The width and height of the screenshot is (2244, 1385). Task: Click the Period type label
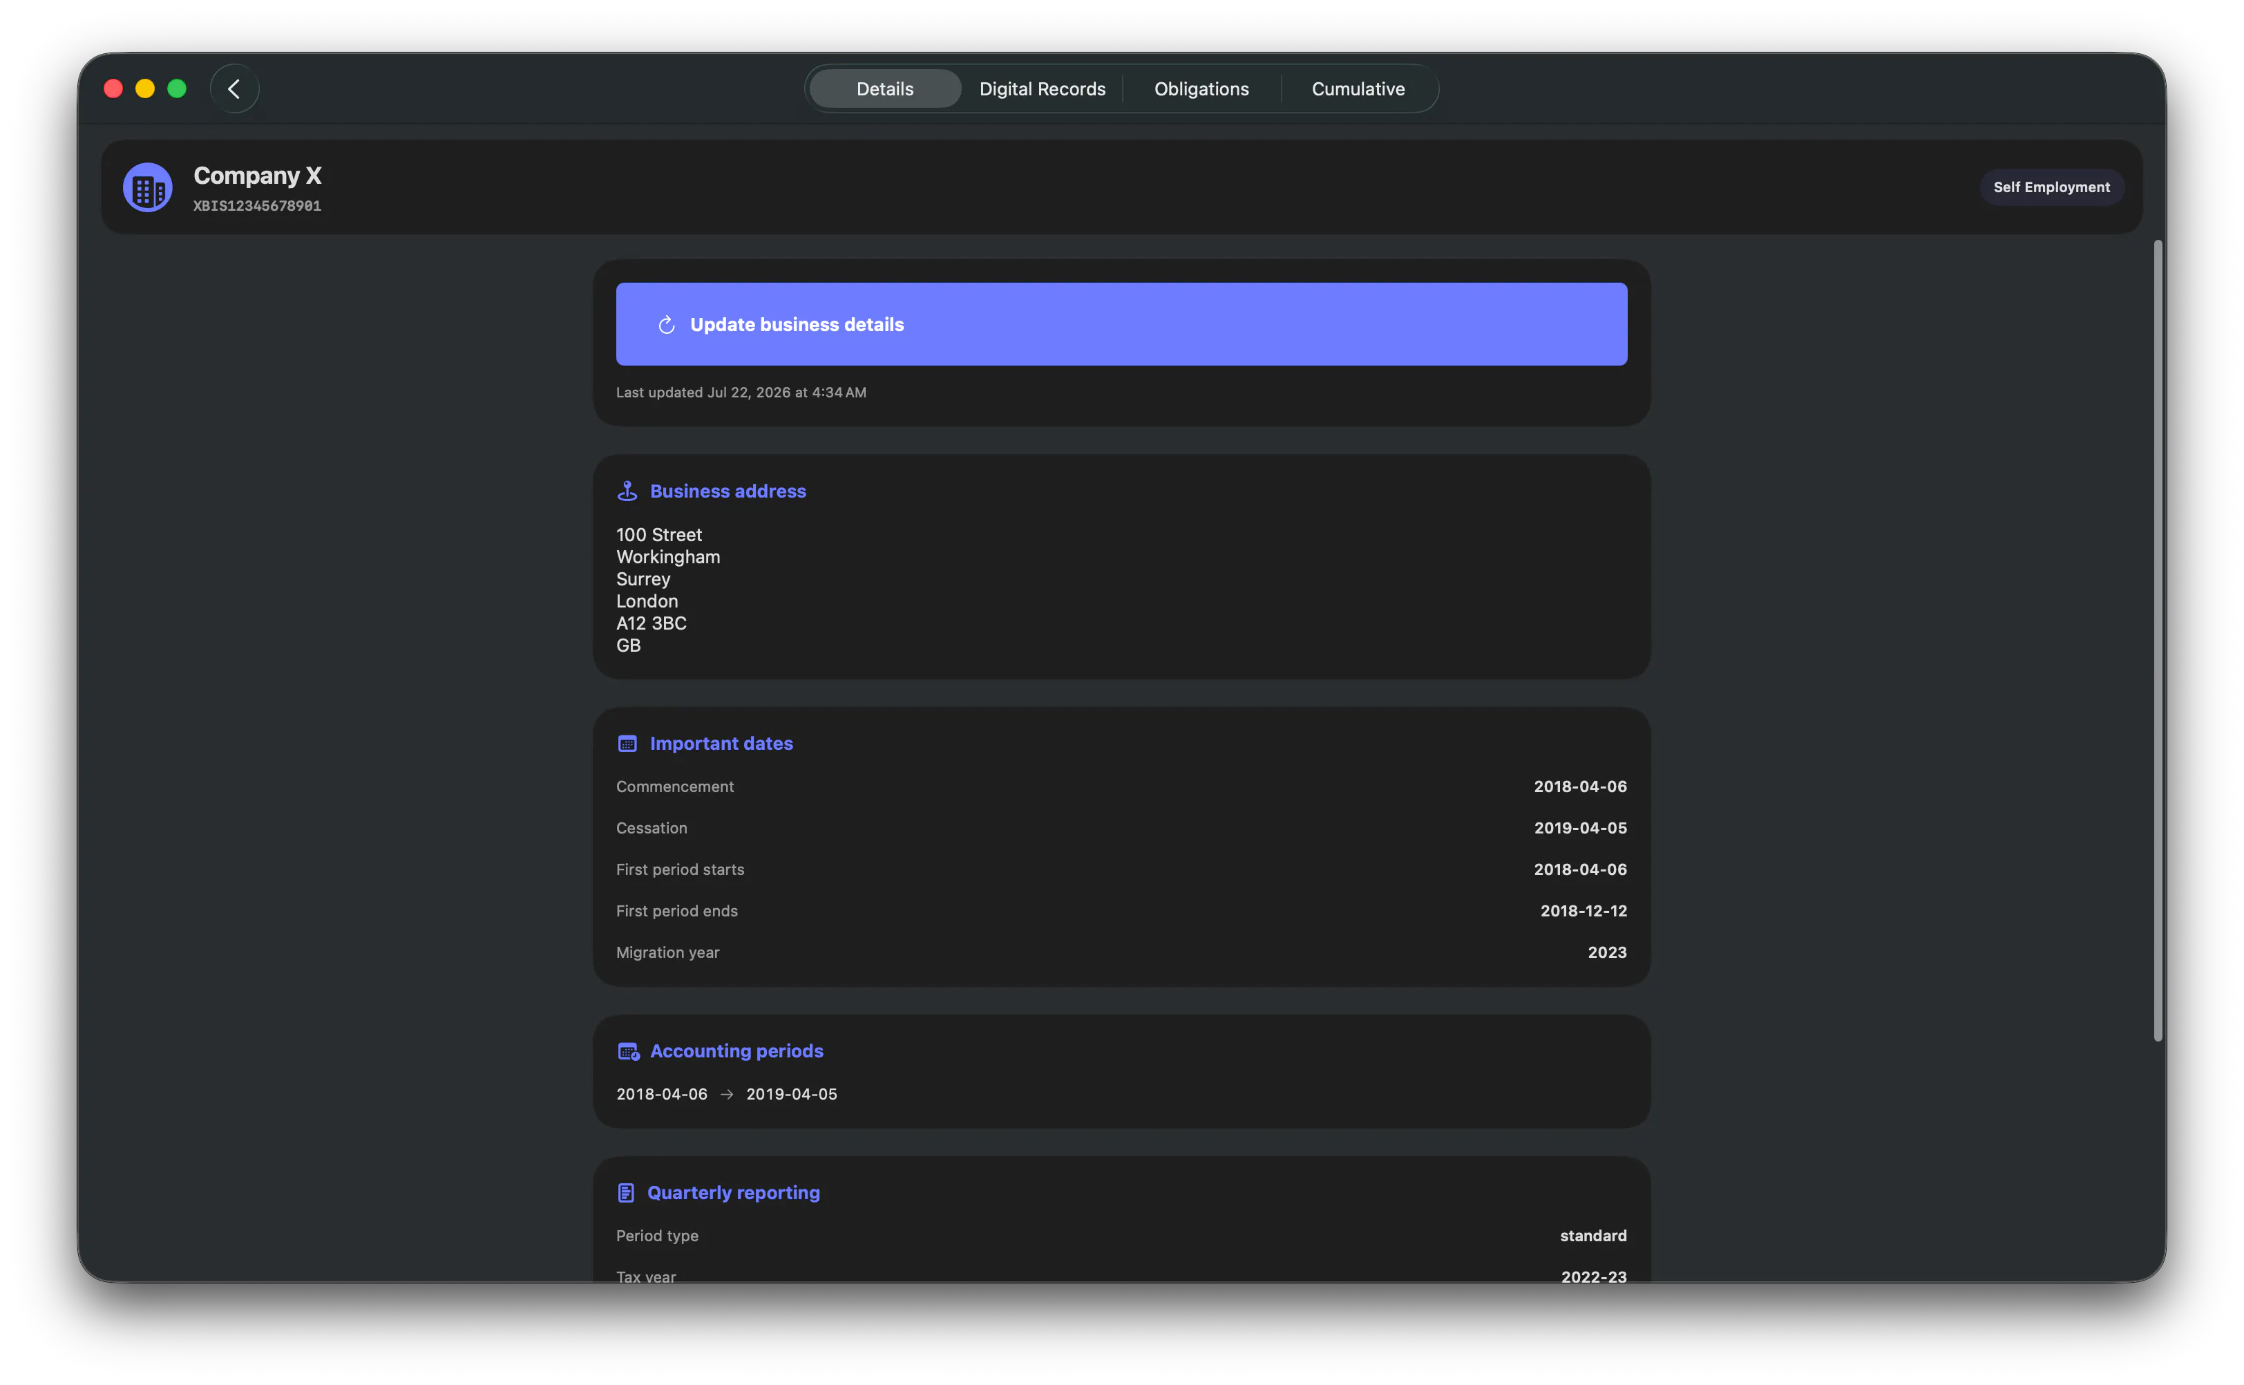tap(657, 1236)
